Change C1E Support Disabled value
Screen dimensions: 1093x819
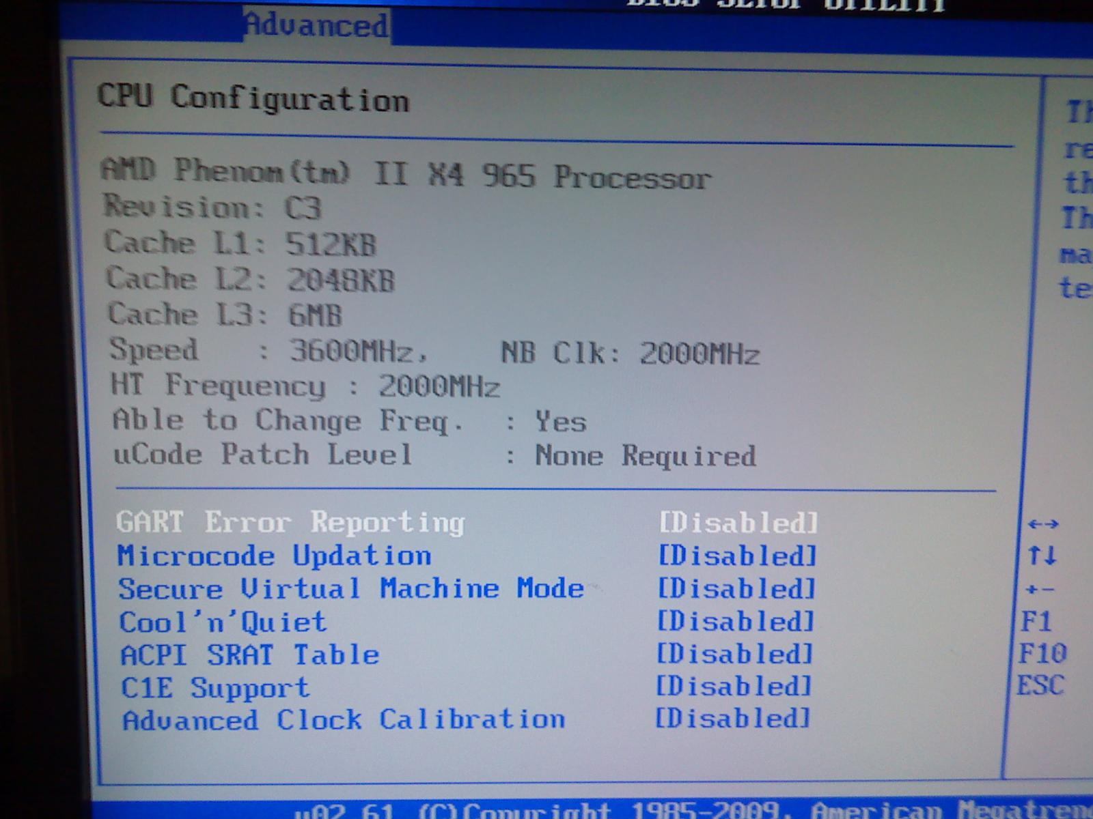[734, 686]
